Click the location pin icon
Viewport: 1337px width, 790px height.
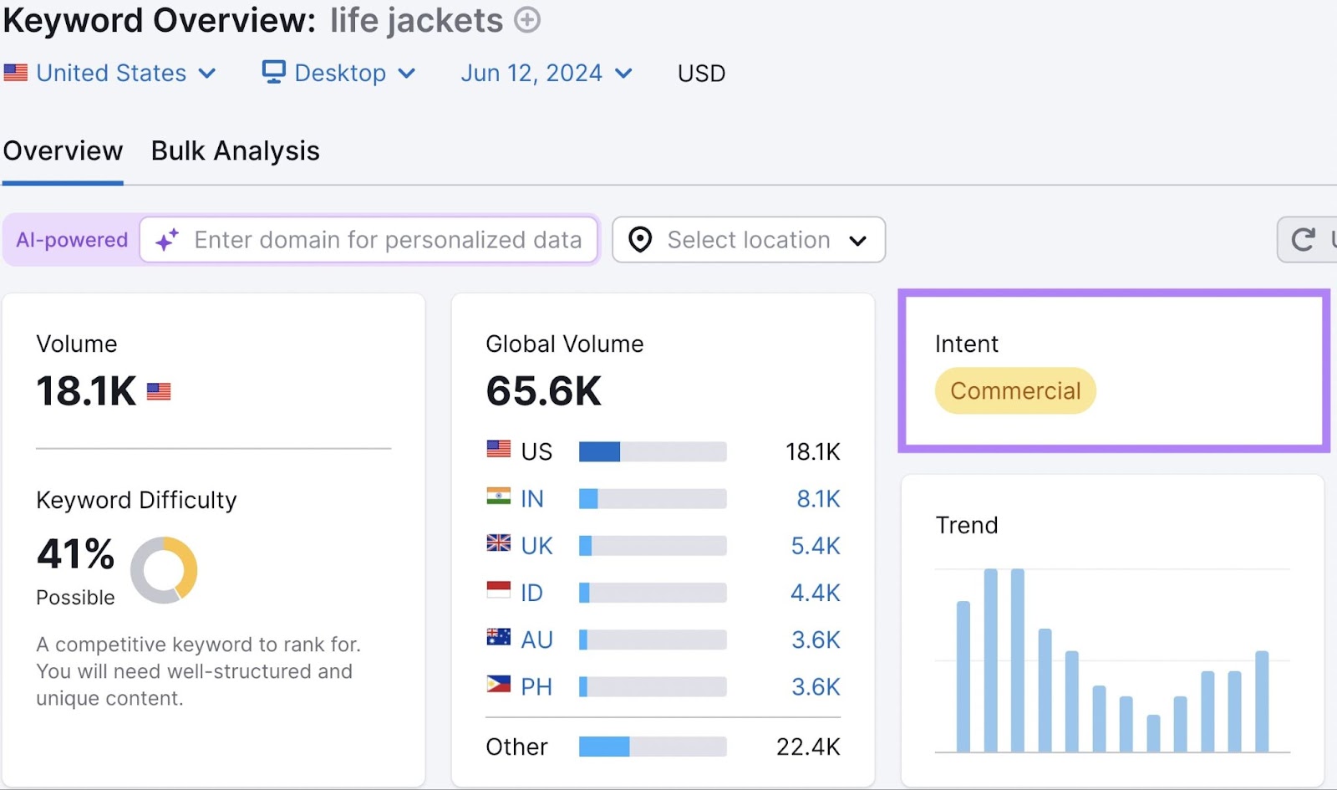[x=640, y=240]
